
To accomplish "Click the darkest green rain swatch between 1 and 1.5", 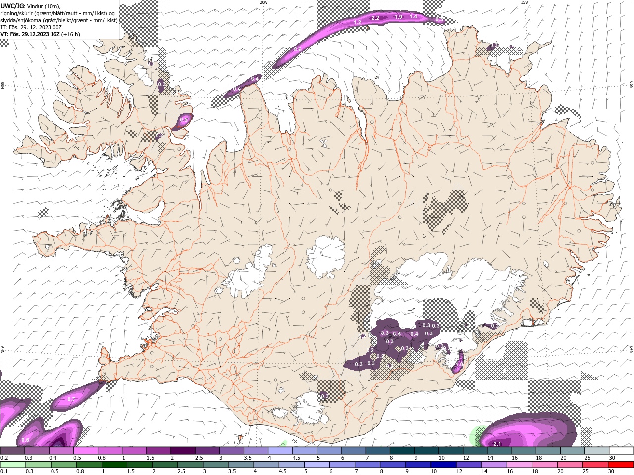I will coord(114,465).
